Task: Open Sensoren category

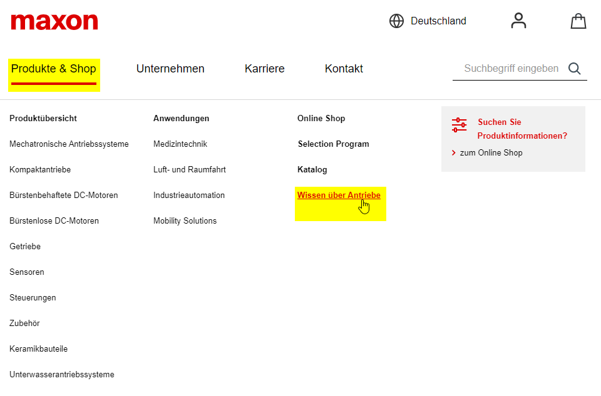Action: [27, 272]
